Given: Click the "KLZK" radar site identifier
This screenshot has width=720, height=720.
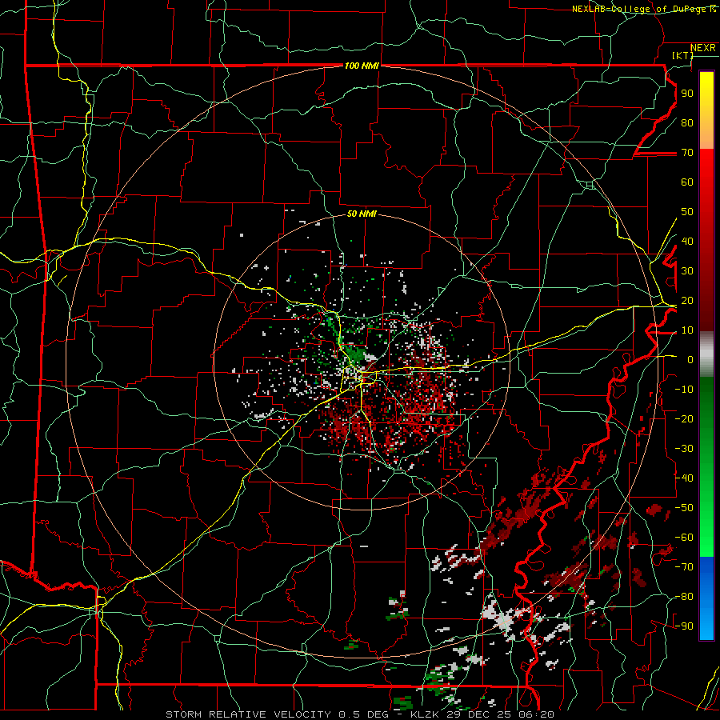Looking at the screenshot, I should tap(425, 714).
